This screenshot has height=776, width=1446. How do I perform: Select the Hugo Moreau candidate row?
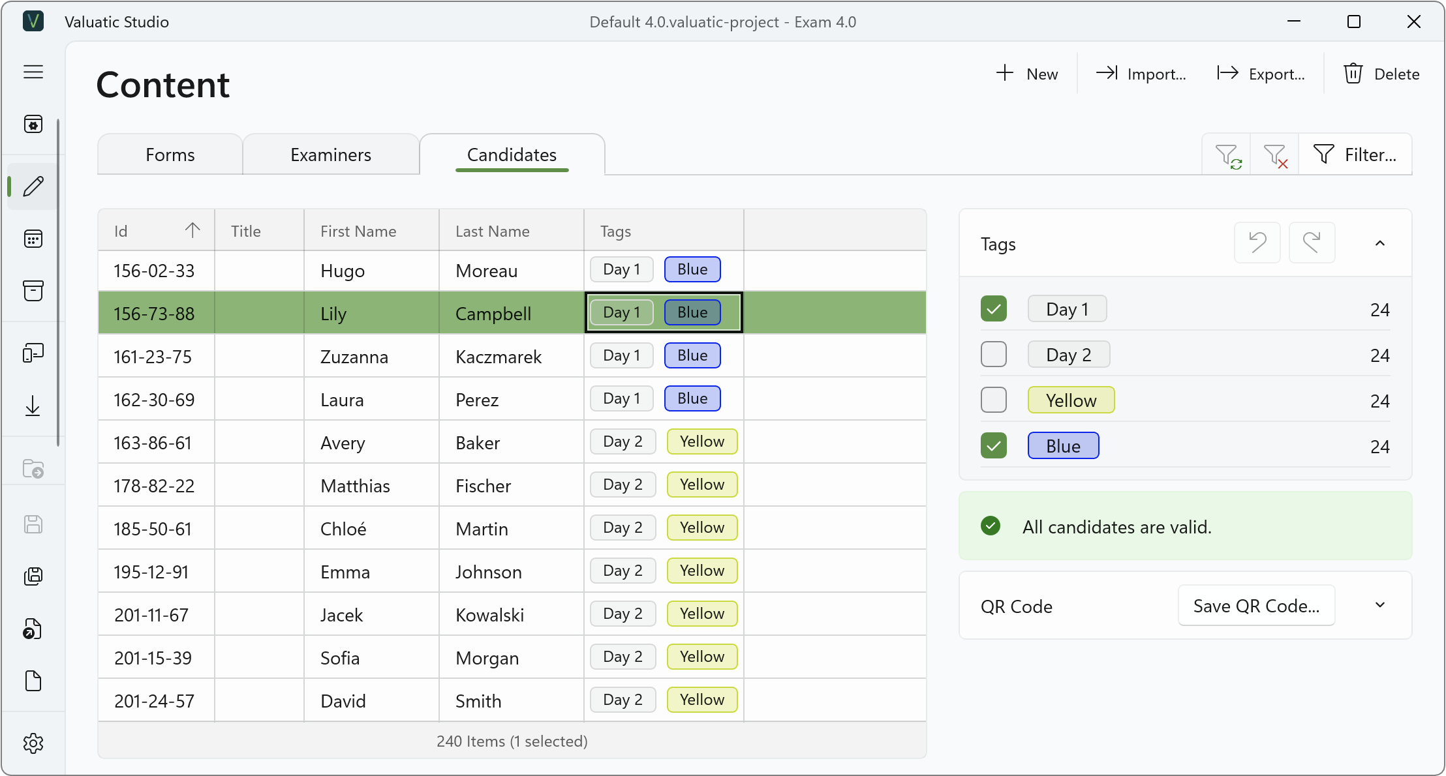(x=512, y=271)
